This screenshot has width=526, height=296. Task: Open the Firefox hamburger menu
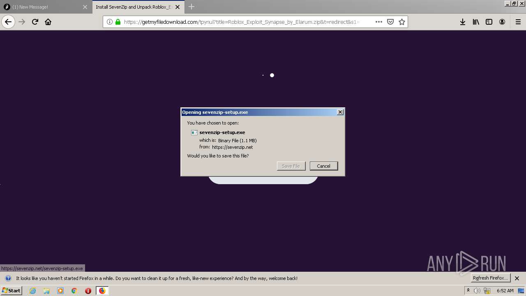point(518,22)
